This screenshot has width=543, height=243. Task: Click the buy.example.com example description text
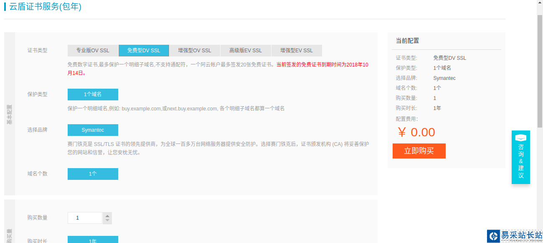[176, 109]
